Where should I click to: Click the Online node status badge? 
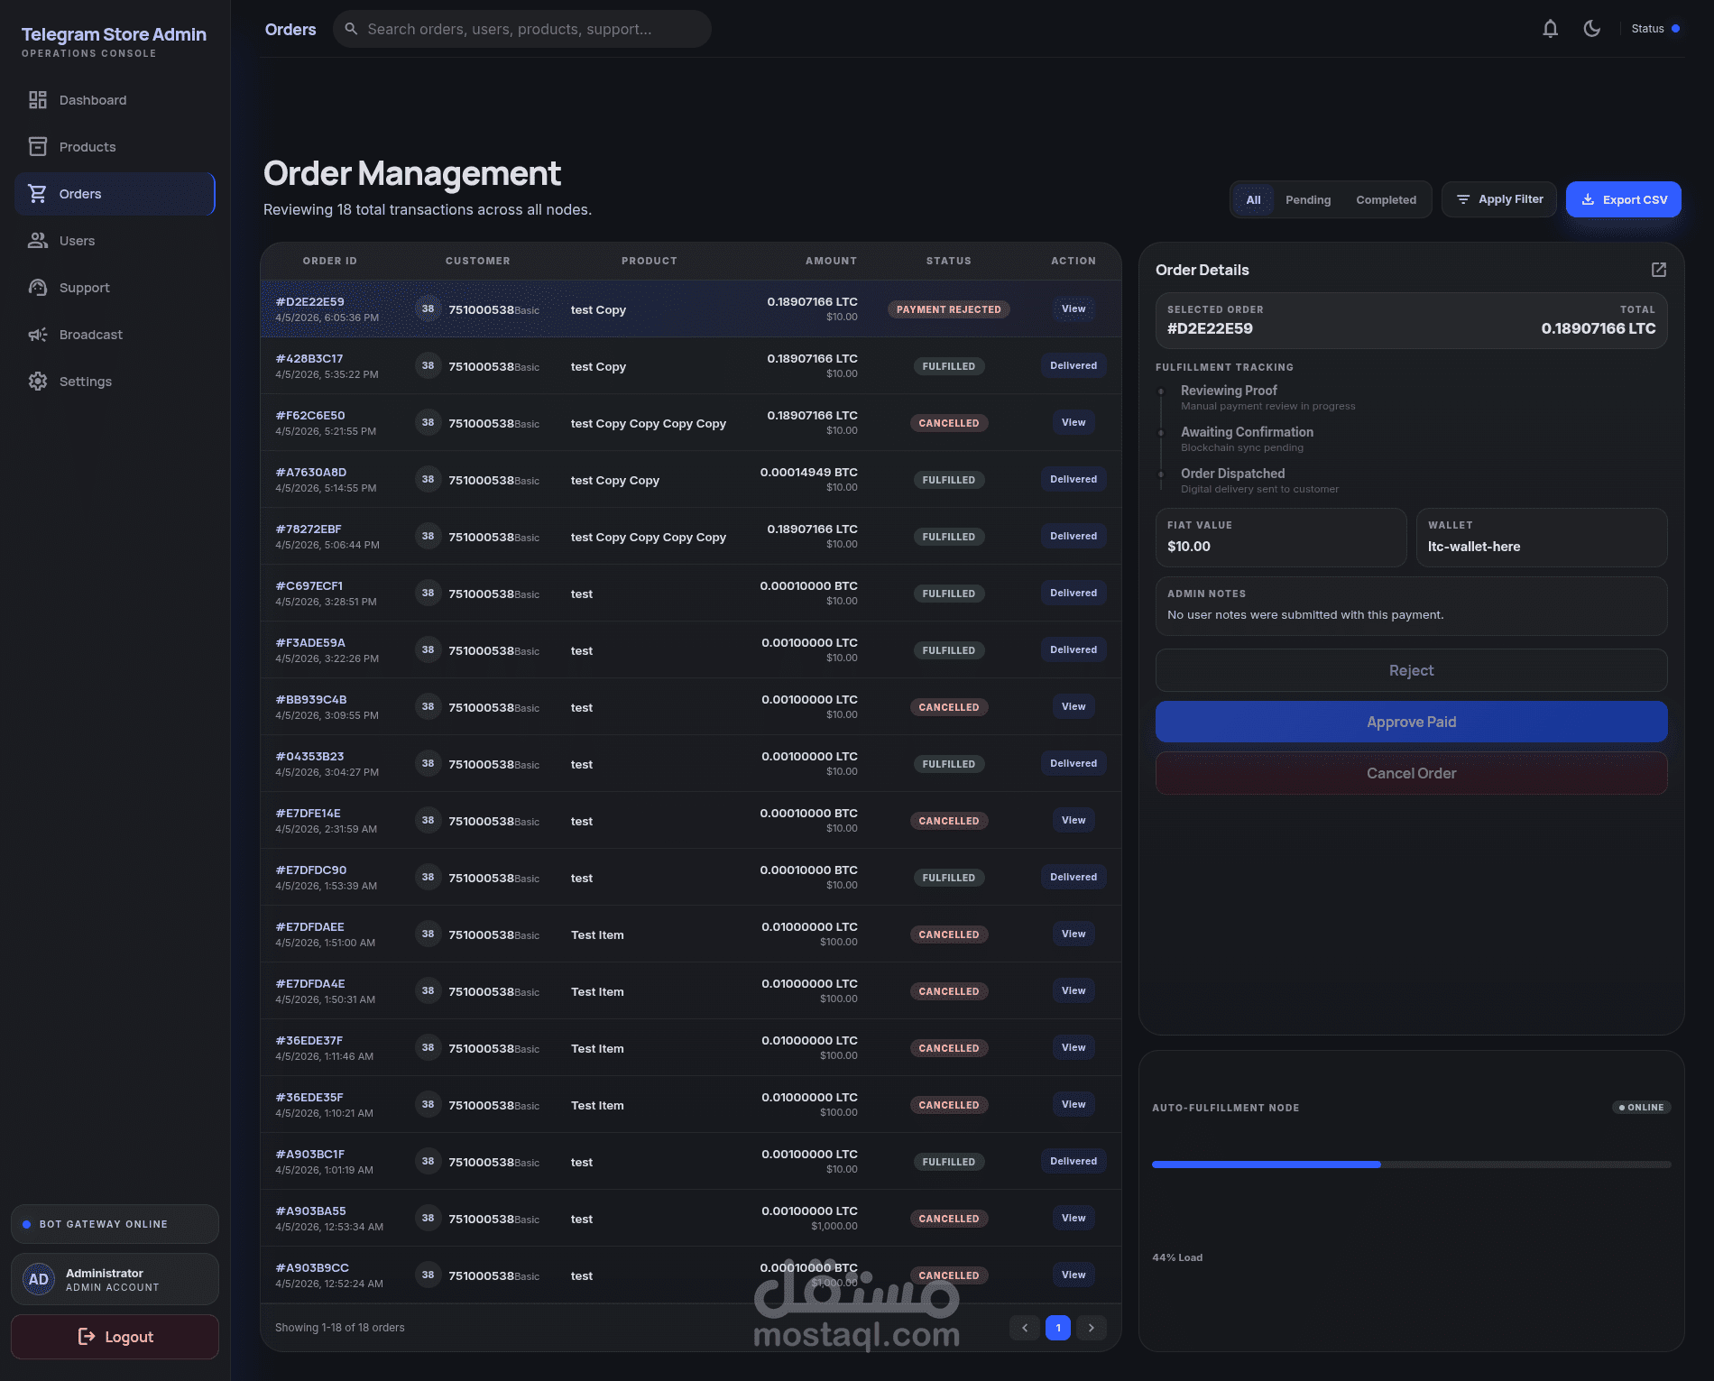point(1641,1108)
